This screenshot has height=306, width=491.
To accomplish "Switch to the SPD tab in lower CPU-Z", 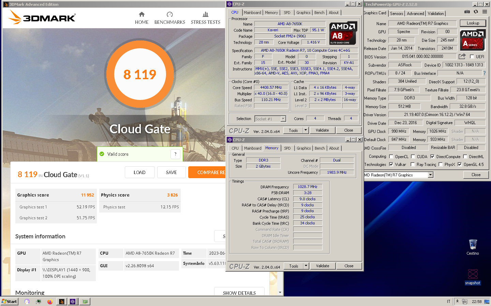I will coord(287,148).
